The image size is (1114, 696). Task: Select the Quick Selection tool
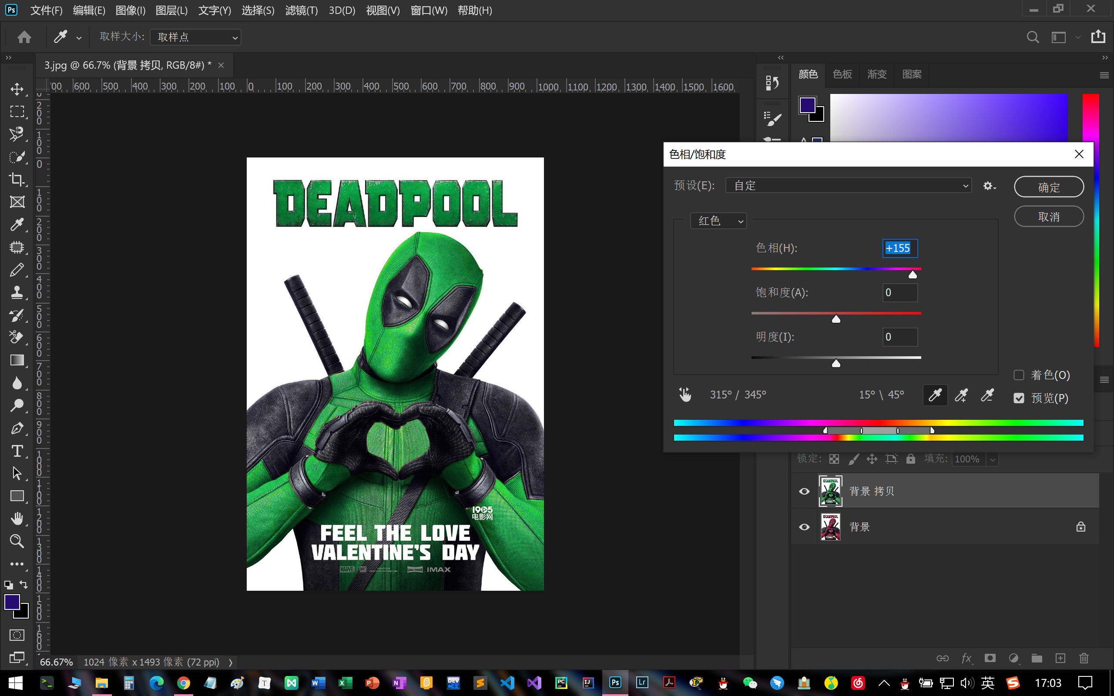17,157
